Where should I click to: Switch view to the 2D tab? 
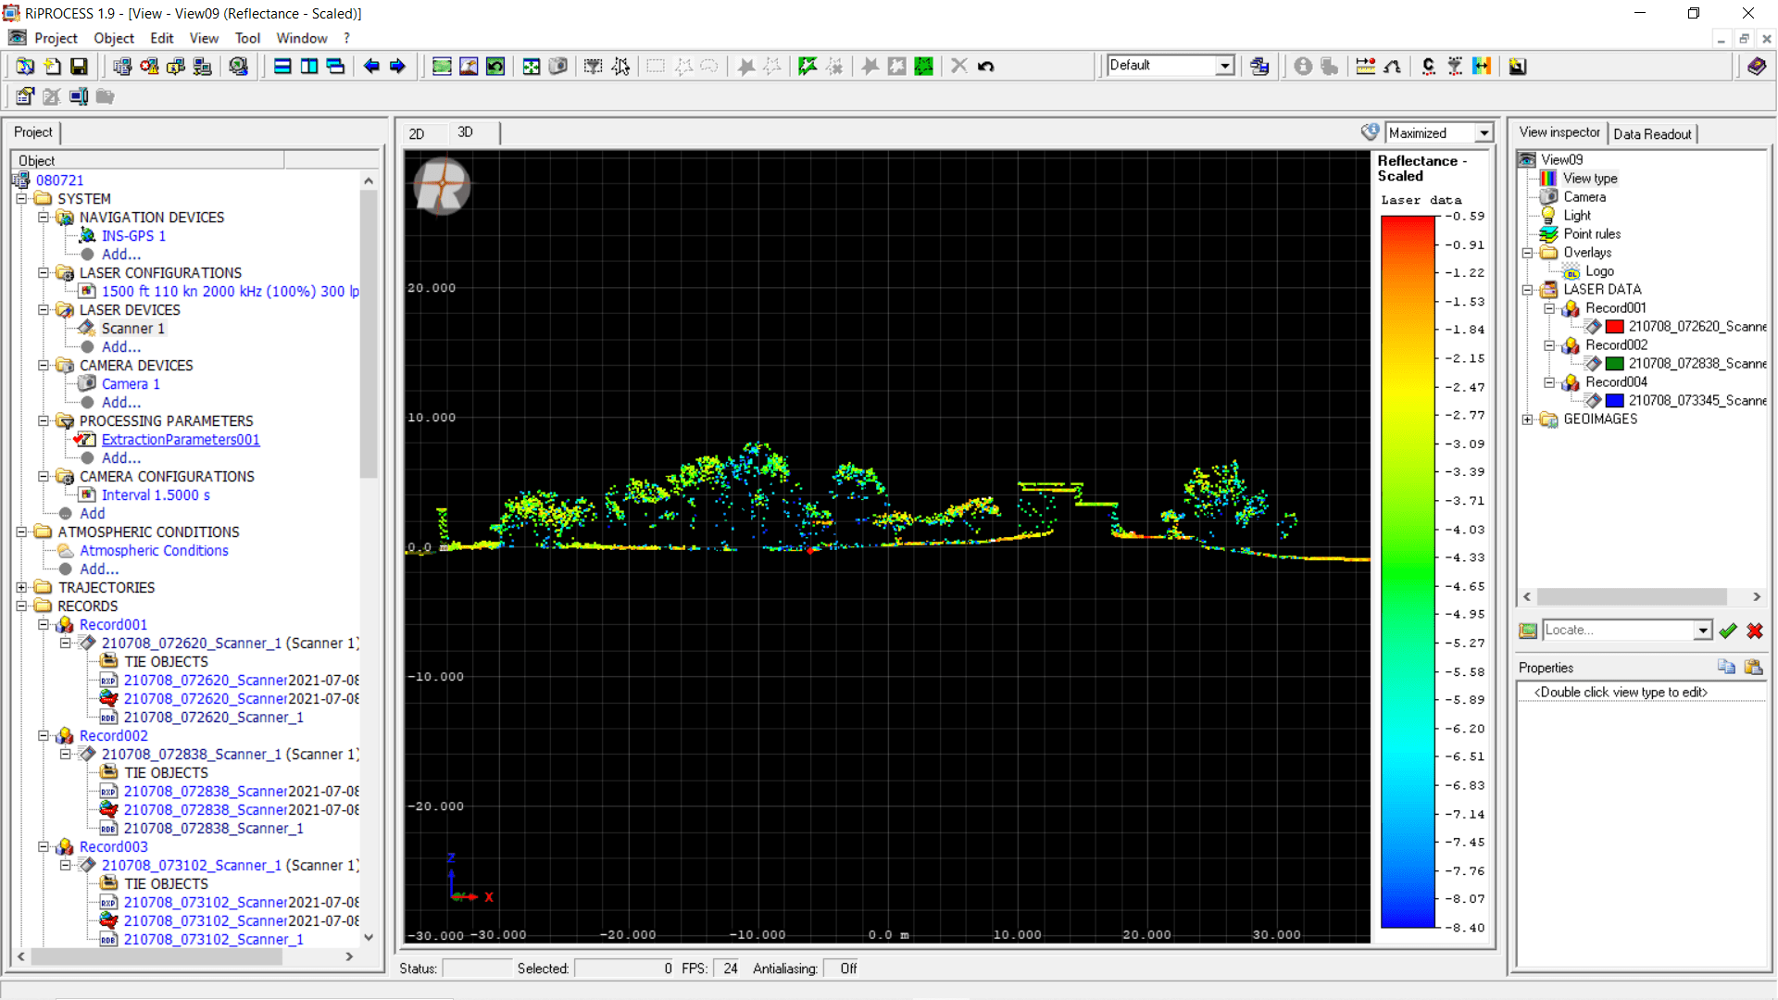[417, 133]
